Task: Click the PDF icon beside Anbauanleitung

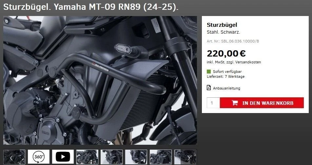Action: click(209, 88)
